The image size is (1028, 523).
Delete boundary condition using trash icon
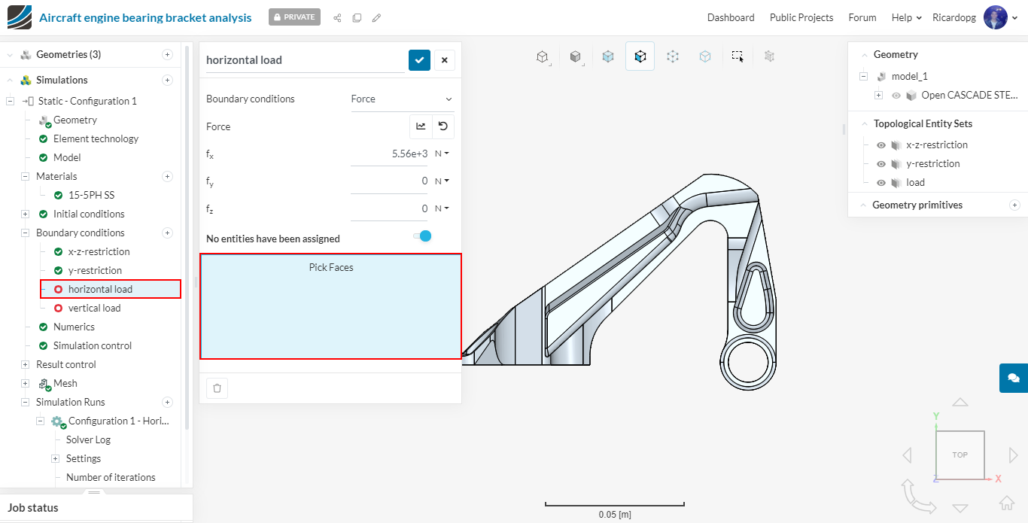point(217,388)
